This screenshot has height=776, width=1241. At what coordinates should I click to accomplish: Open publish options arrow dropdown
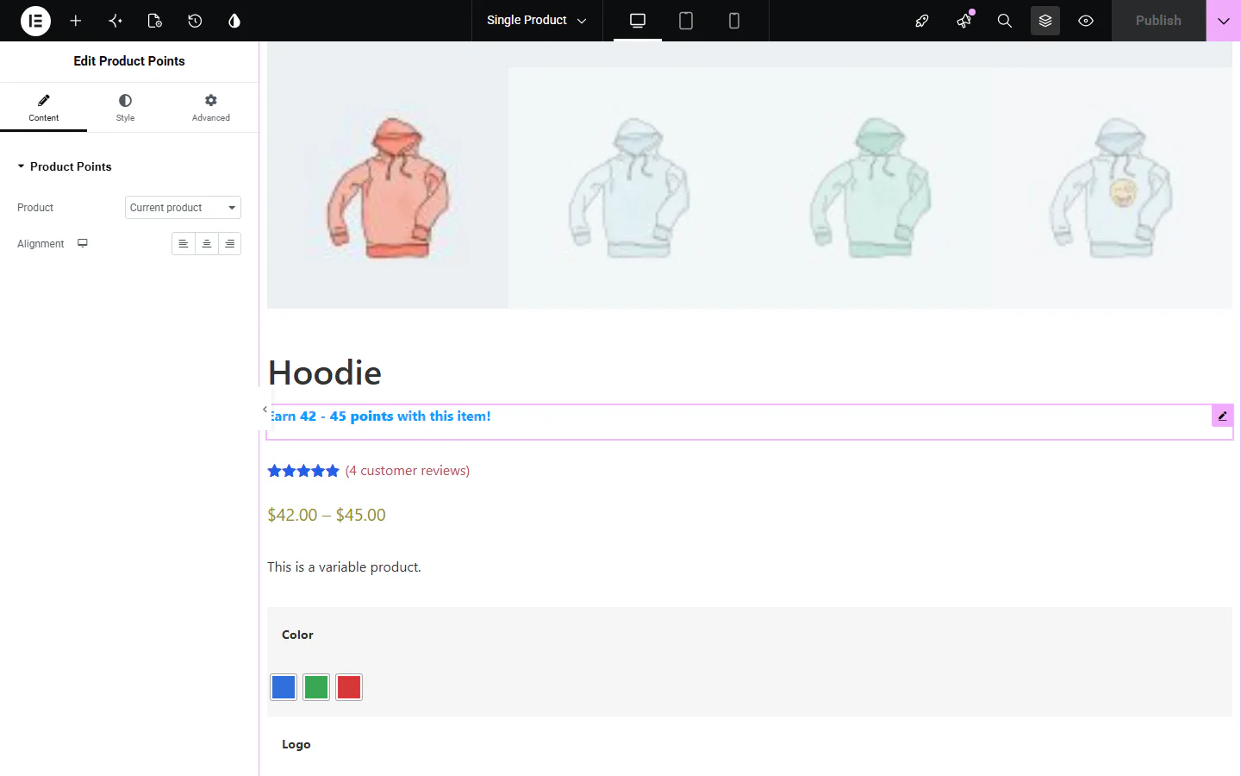1224,21
